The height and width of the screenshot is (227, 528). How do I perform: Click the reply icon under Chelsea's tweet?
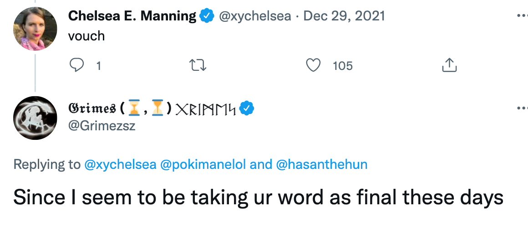pyautogui.click(x=76, y=65)
